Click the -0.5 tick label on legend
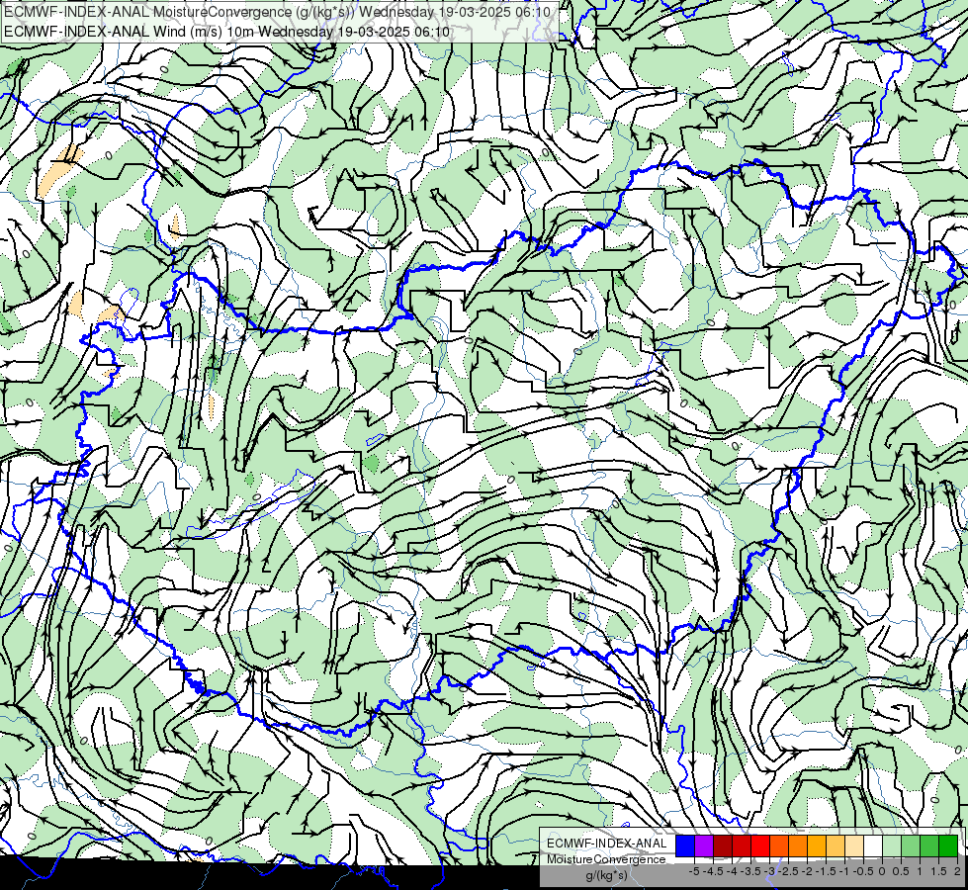The image size is (968, 890). 863,871
